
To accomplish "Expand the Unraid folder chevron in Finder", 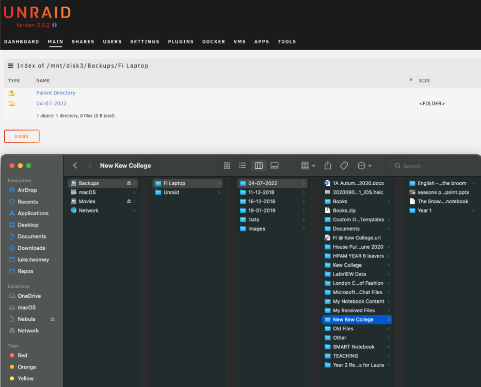I will (219, 192).
